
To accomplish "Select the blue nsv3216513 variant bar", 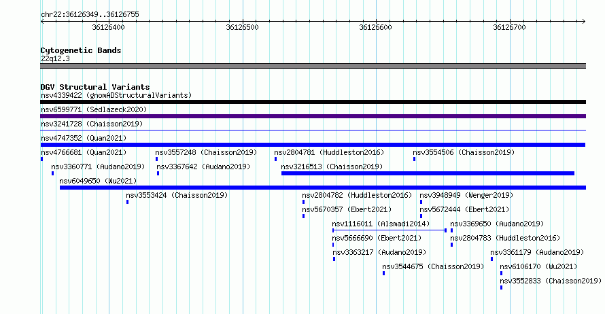I will (428, 173).
